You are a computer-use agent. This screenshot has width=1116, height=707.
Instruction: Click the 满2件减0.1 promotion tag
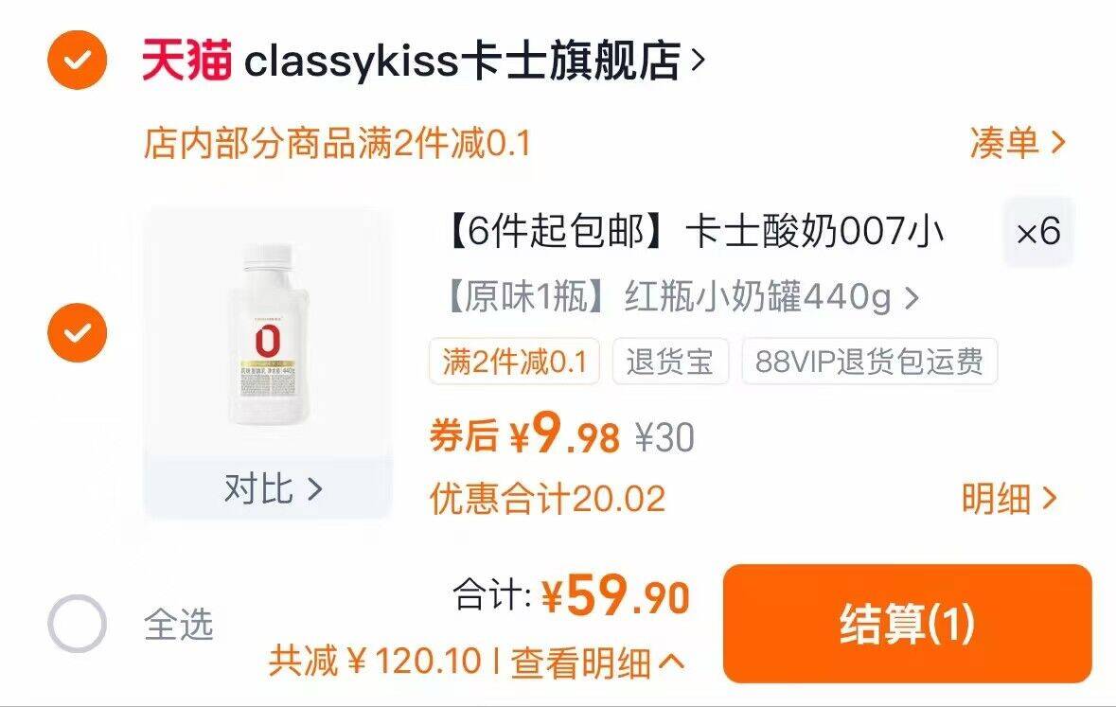point(514,362)
